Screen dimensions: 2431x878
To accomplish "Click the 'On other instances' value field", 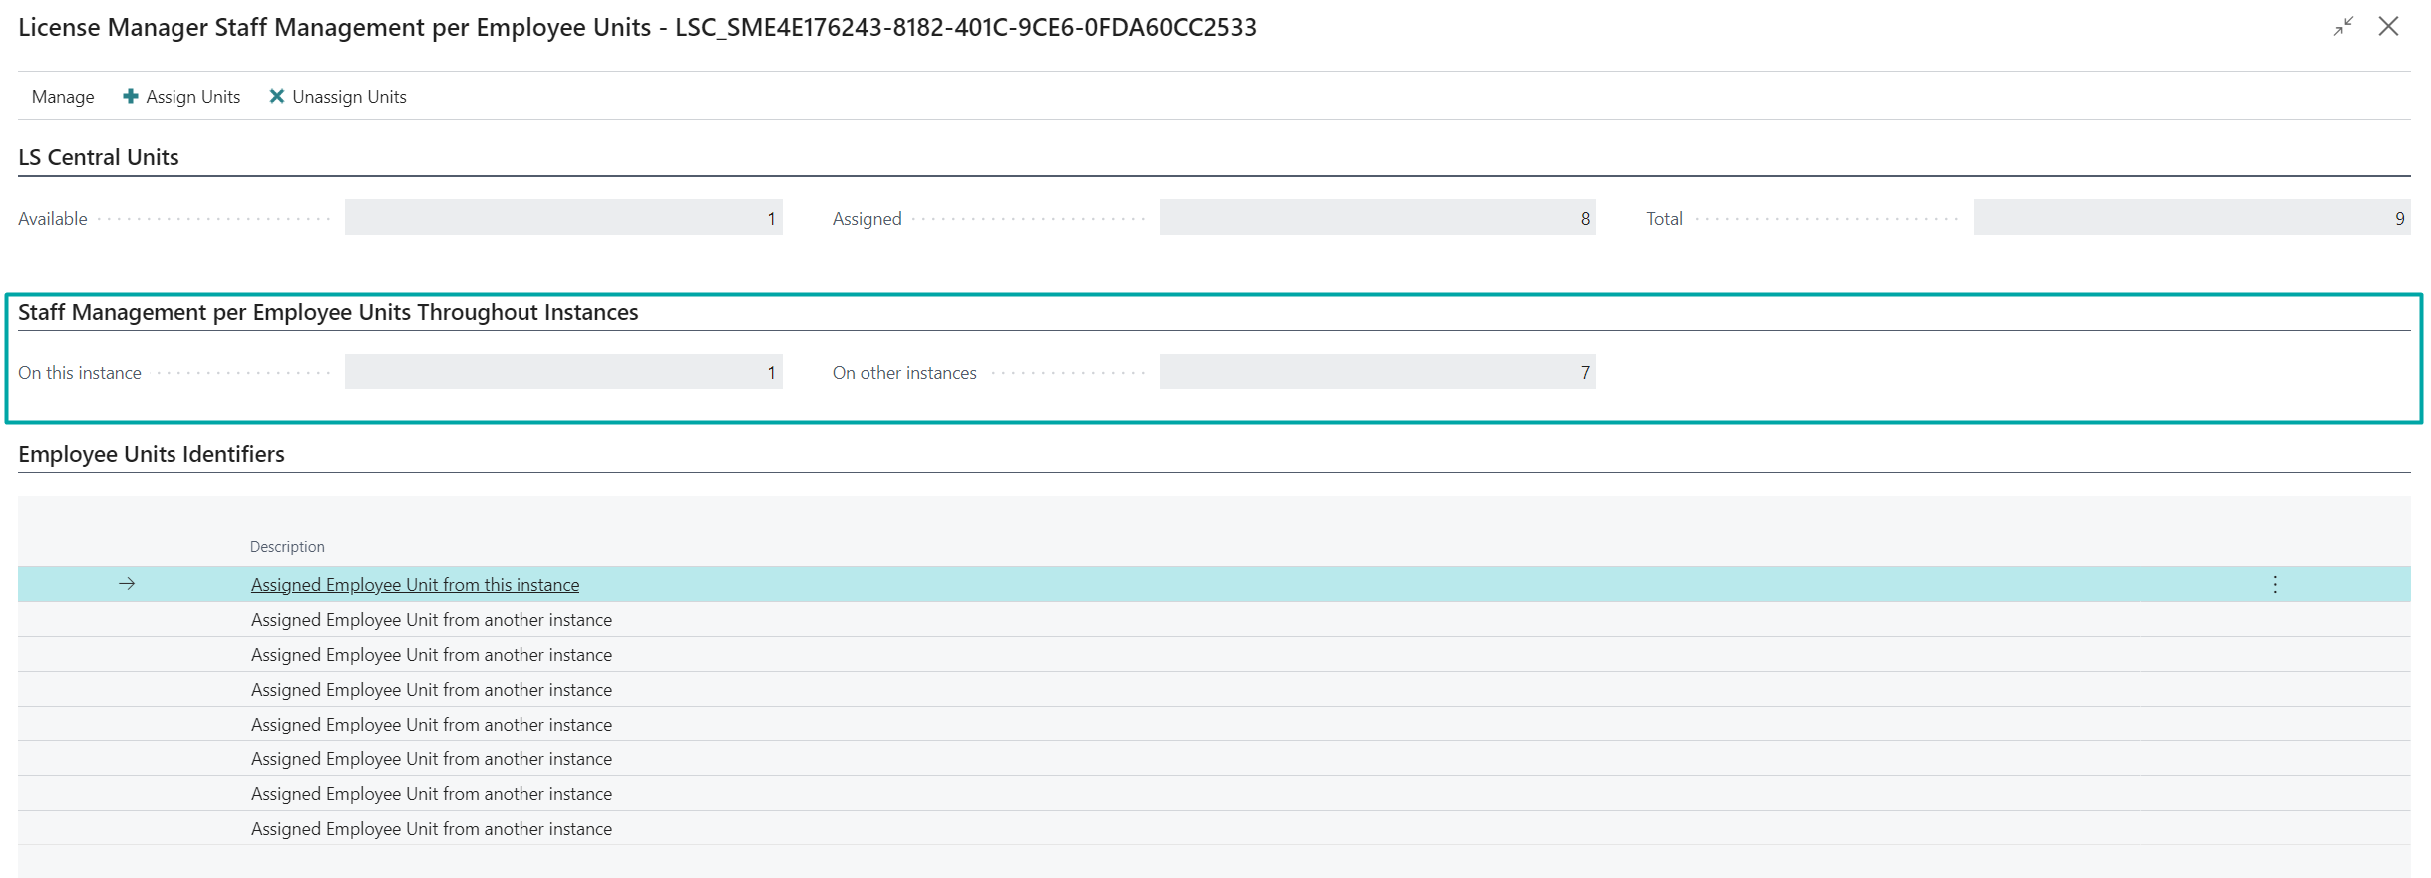I will [x=1378, y=372].
